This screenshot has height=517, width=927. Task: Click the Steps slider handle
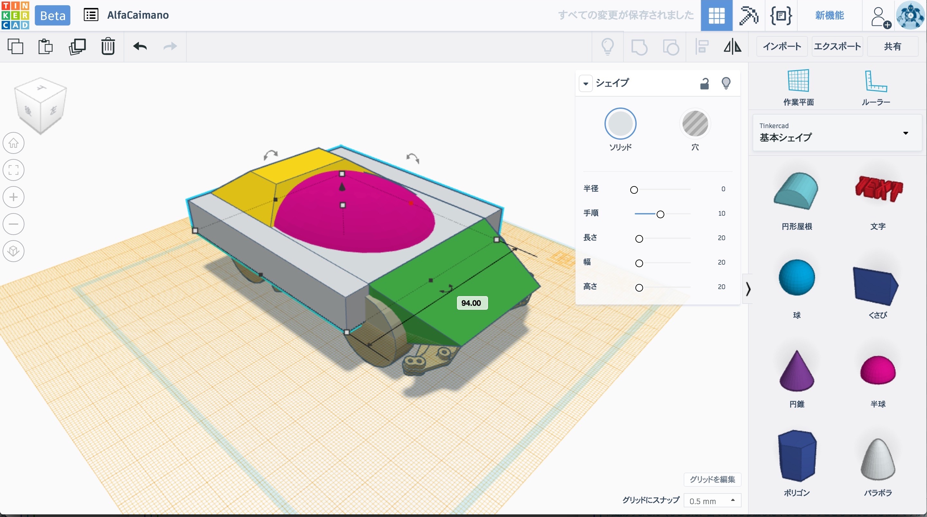(x=660, y=214)
